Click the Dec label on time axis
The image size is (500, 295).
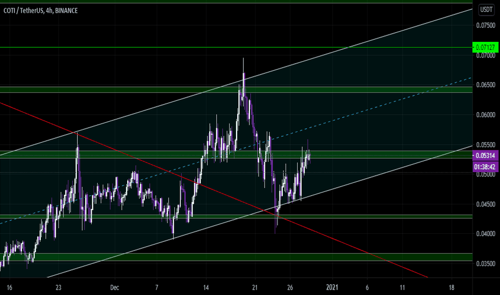click(114, 287)
